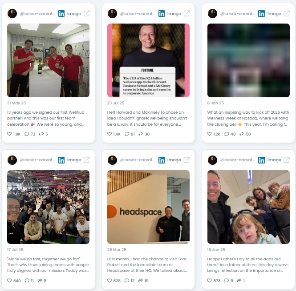Click comment icon showing 9 comments

coord(227,280)
